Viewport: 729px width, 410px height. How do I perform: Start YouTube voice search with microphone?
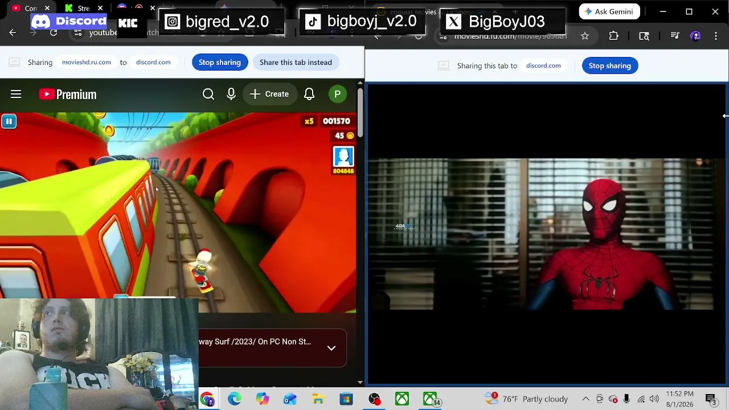[231, 94]
